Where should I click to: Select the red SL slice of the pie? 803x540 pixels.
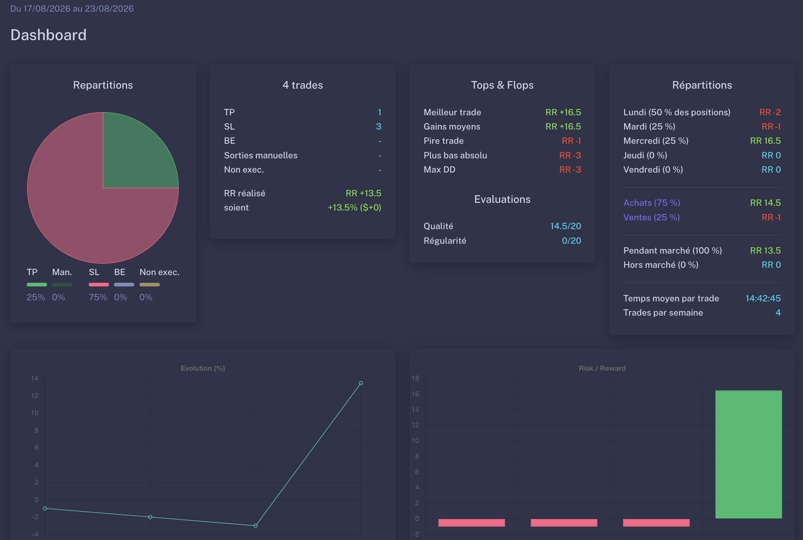tap(78, 212)
